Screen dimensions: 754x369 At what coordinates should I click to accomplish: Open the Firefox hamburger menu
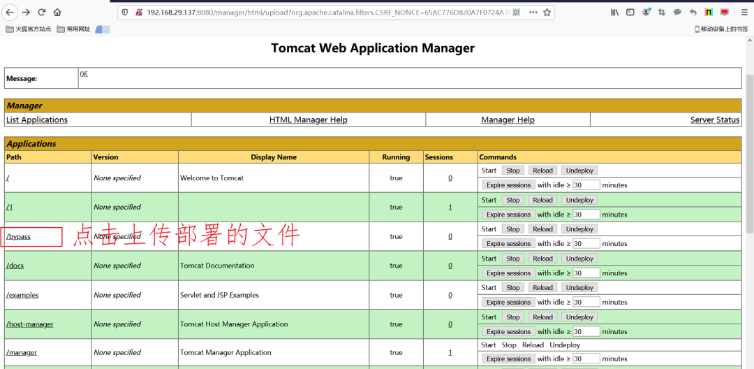tap(744, 13)
